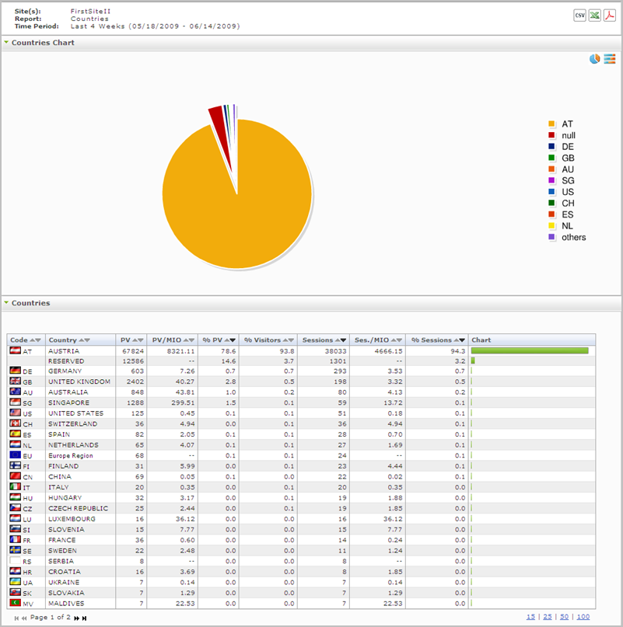Click the AT legend color swatch

551,124
